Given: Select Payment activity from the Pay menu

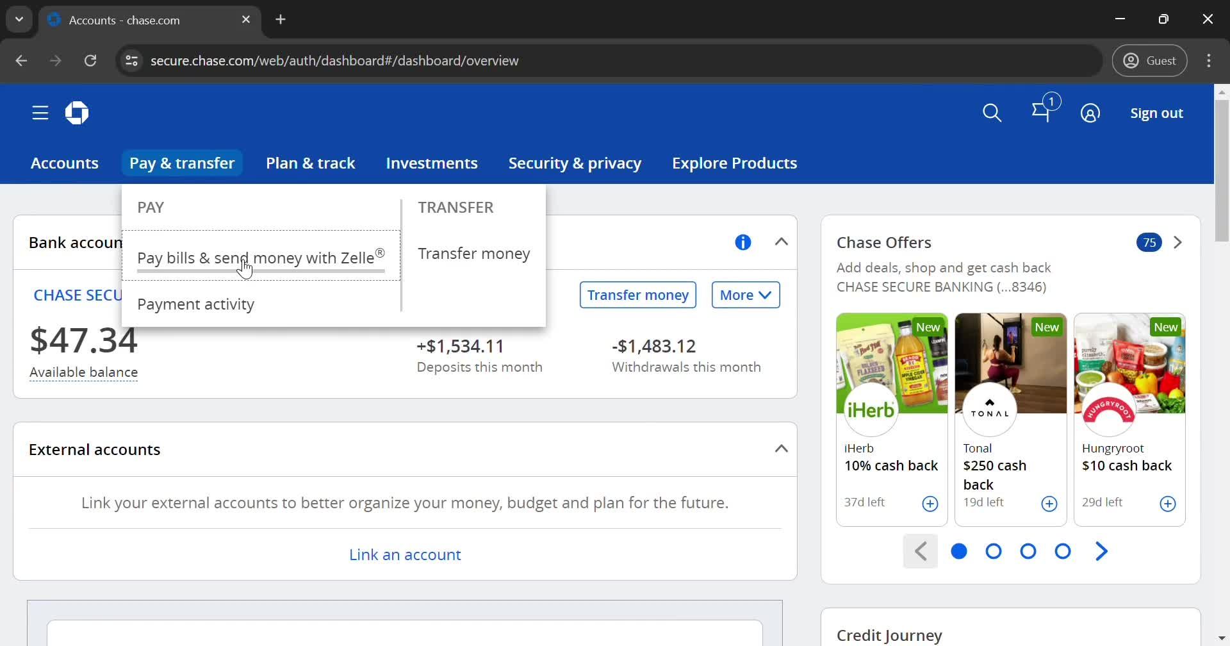Looking at the screenshot, I should (196, 304).
